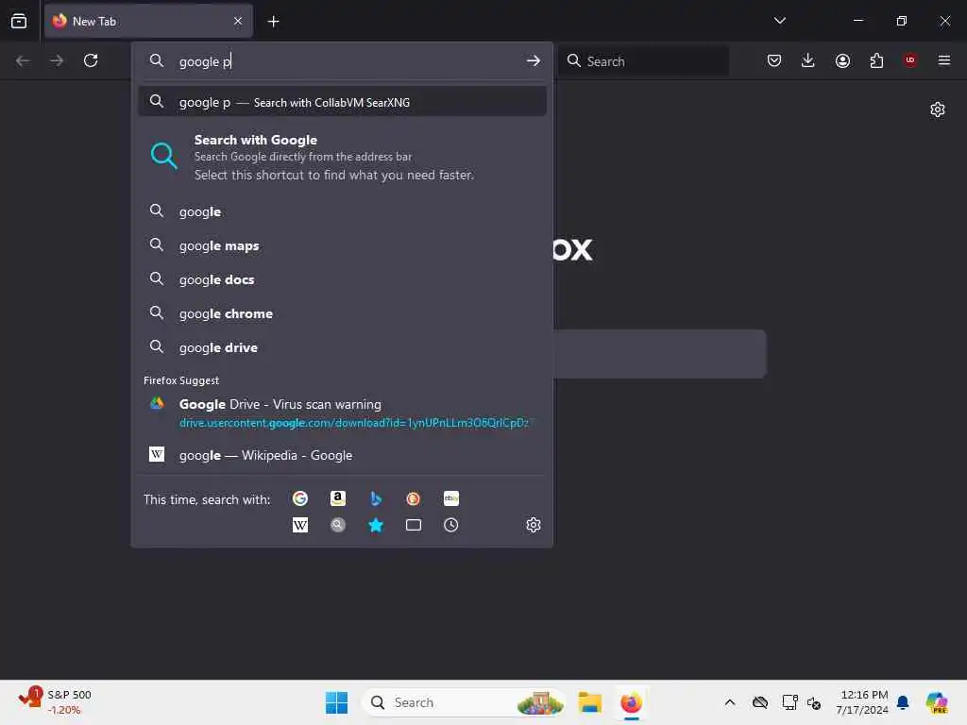967x725 pixels.
Task: Expand the List all tabs chevron
Action: (779, 21)
